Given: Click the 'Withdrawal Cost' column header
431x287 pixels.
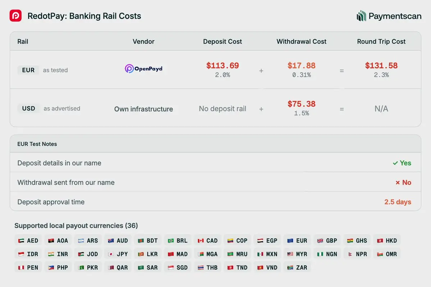Looking at the screenshot, I should click(302, 41).
